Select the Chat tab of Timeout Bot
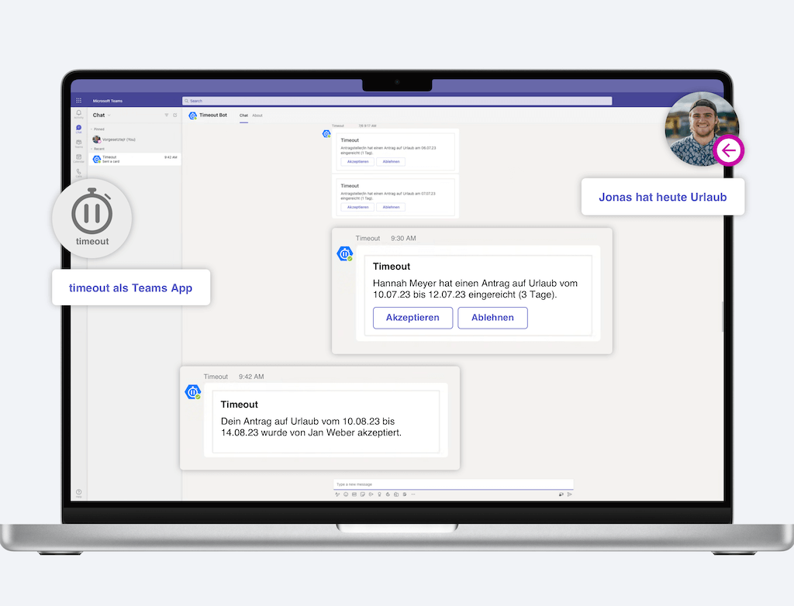Screen dimensions: 794x606 [x=243, y=115]
